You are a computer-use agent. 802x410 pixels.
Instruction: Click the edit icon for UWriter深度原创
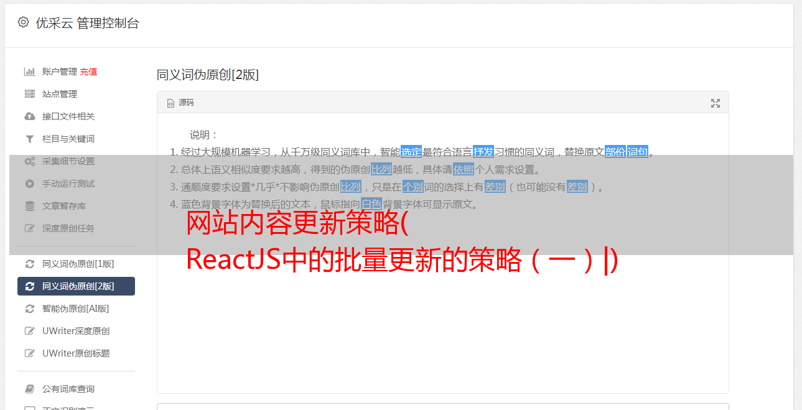point(29,331)
